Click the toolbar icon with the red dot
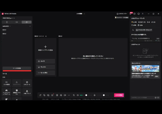This screenshot has height=114, width=162. click(52, 95)
